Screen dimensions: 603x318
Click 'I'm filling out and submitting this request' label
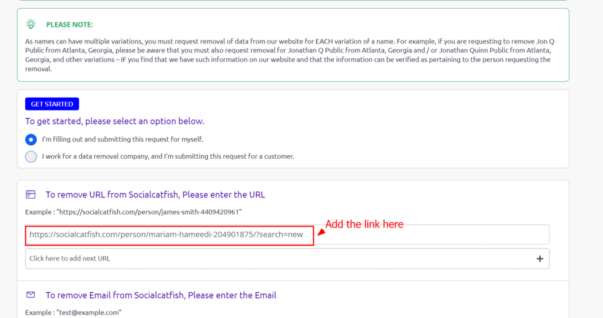point(122,139)
